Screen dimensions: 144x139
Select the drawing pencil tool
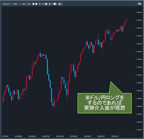pos(50,4)
